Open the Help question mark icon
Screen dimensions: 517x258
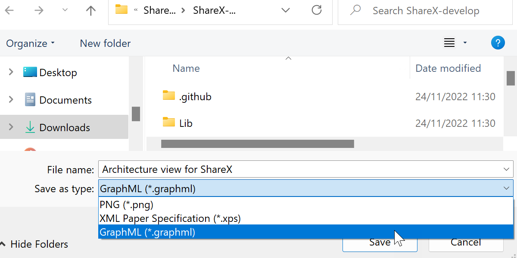click(498, 43)
